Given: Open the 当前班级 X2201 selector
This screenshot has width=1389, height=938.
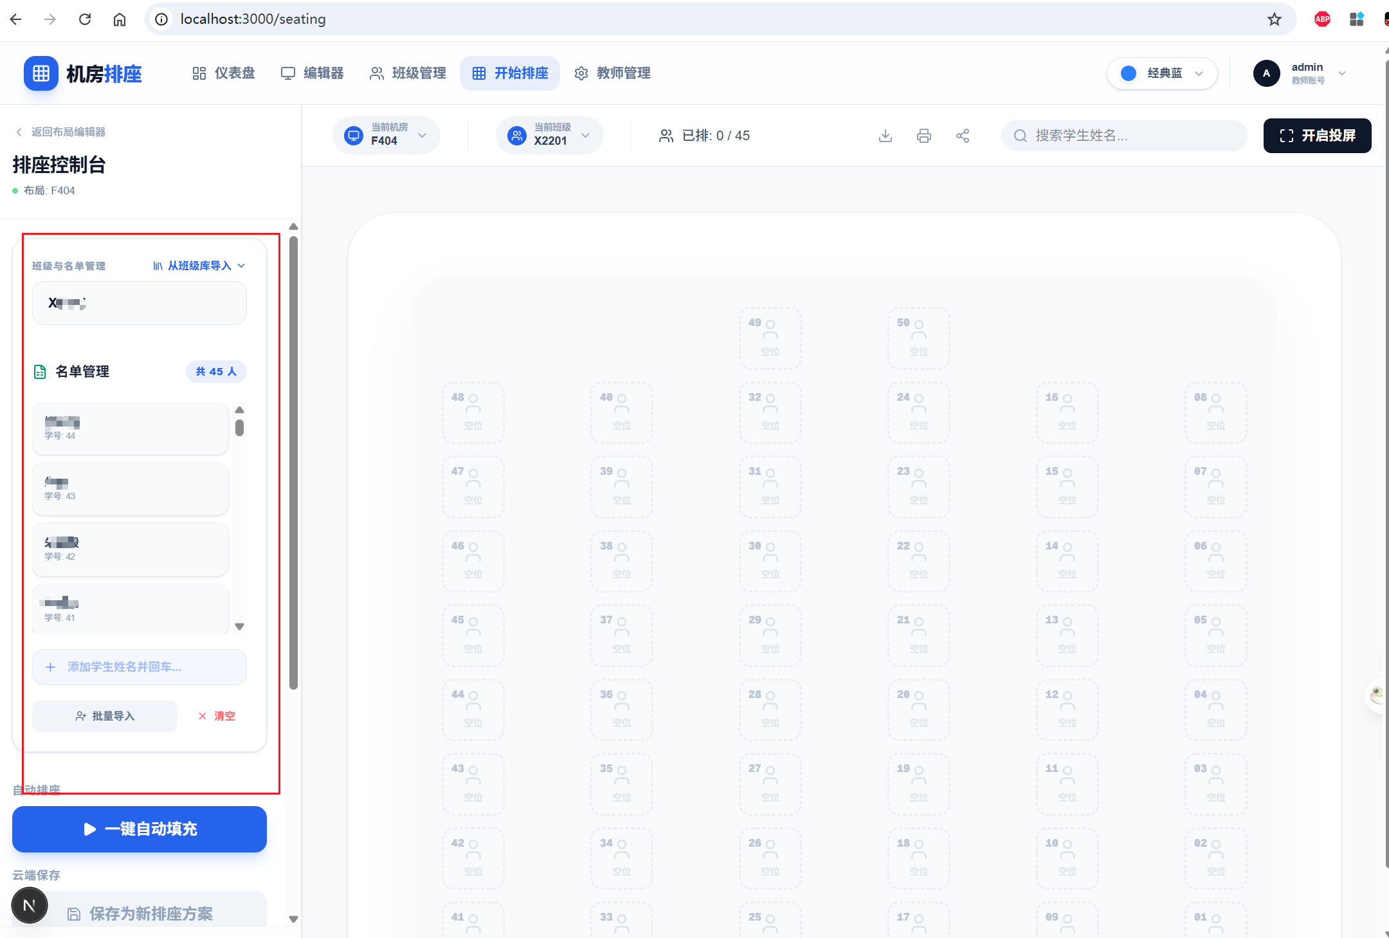Looking at the screenshot, I should point(549,135).
